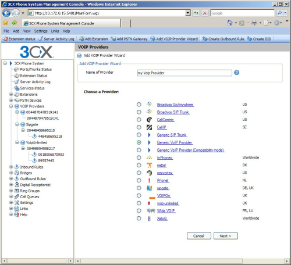Image resolution: width=291 pixels, height=265 pixels.
Task: Click the browser Back arrow button
Action: [x=6, y=13]
